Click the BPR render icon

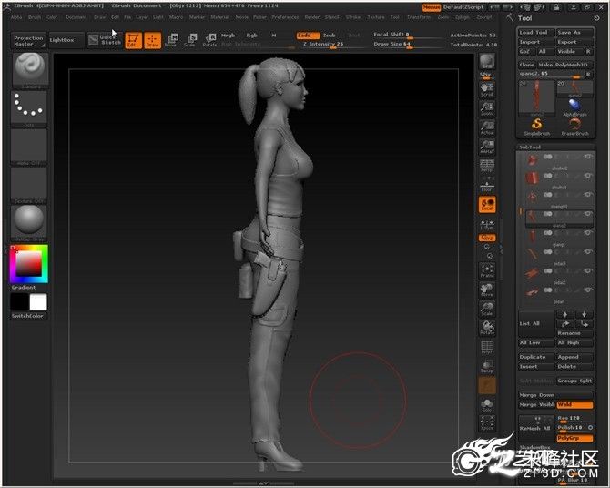[487, 61]
